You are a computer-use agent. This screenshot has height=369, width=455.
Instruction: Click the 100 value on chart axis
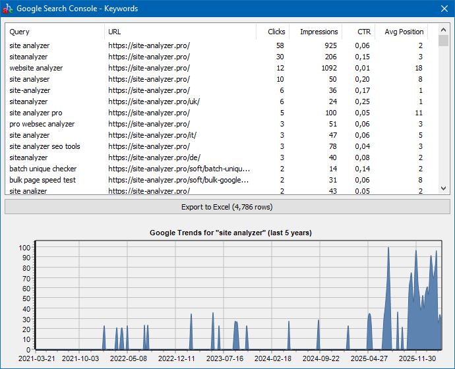24,248
